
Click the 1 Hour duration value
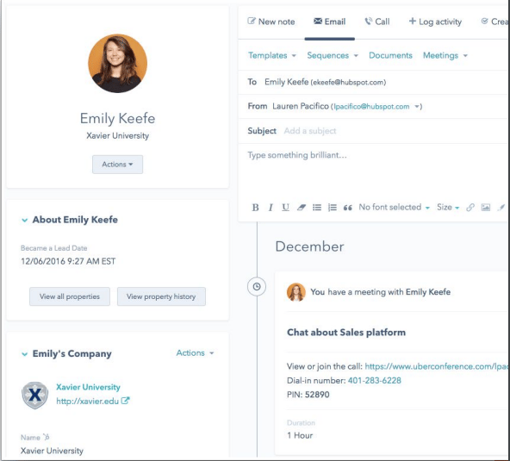point(300,436)
